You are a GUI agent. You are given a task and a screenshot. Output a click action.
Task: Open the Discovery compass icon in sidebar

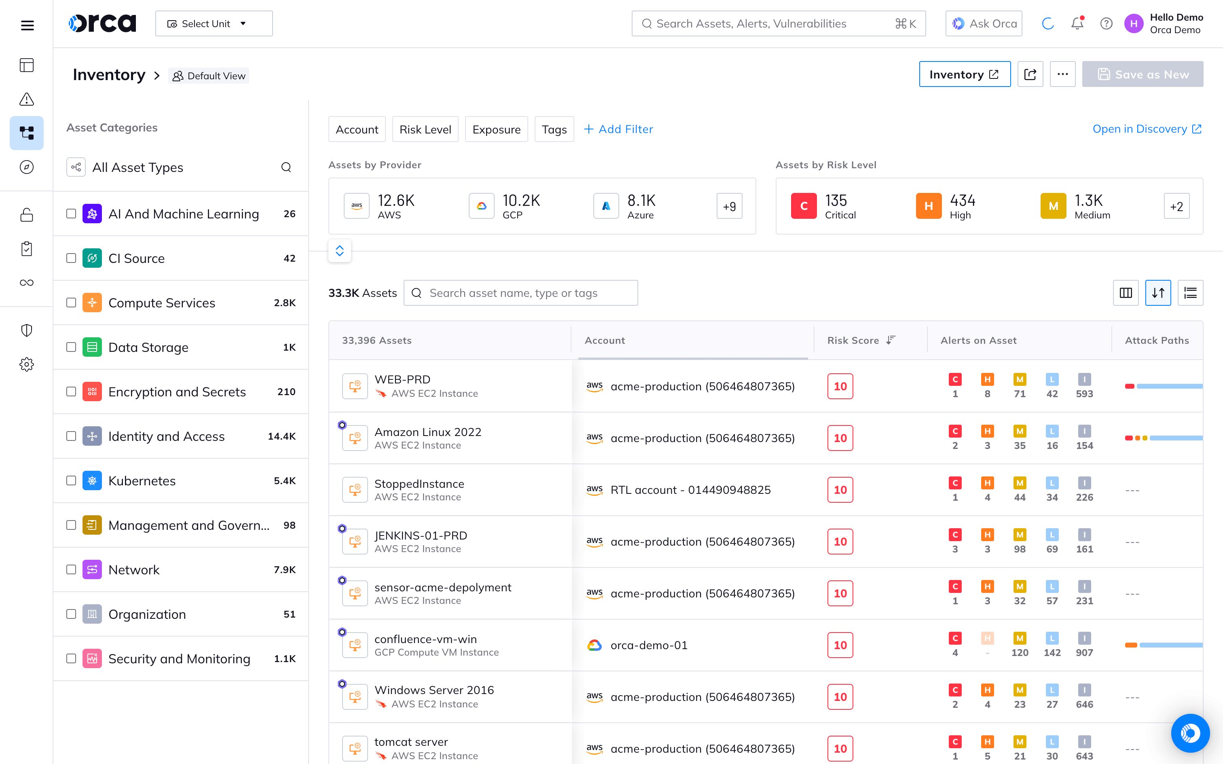(27, 167)
